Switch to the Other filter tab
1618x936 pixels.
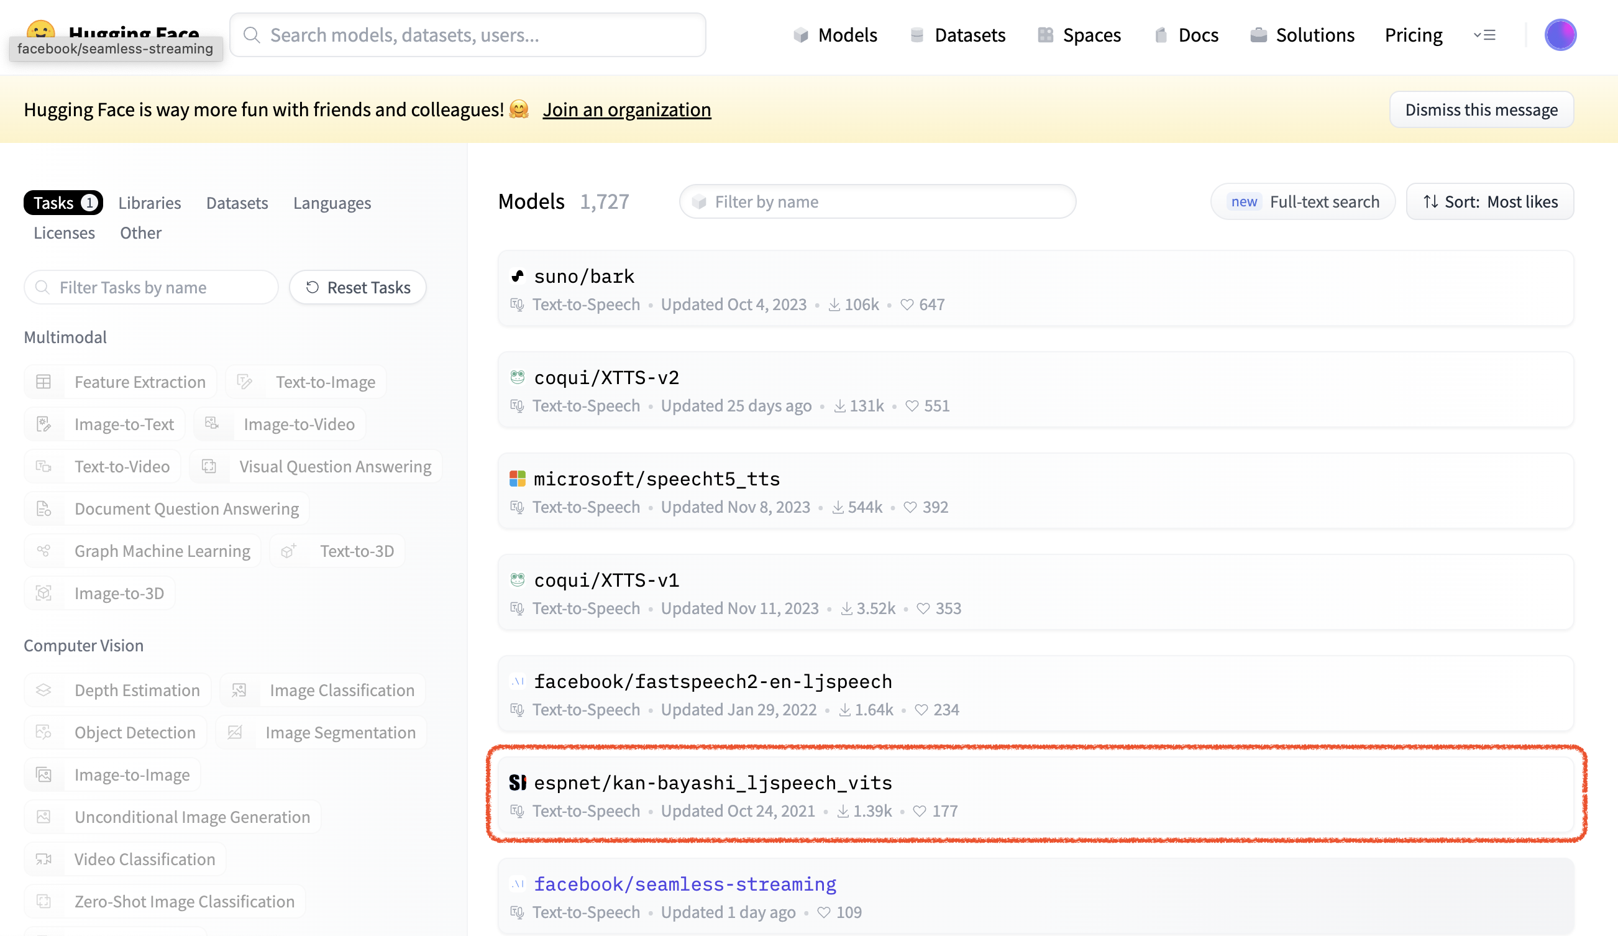pos(140,232)
